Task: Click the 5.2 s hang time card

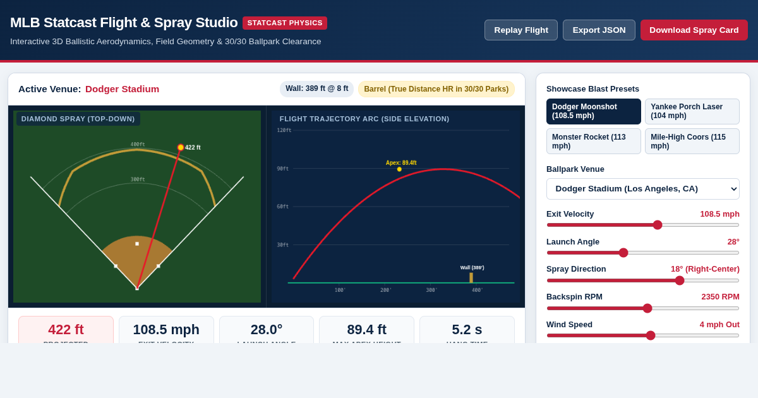Action: pos(467,330)
